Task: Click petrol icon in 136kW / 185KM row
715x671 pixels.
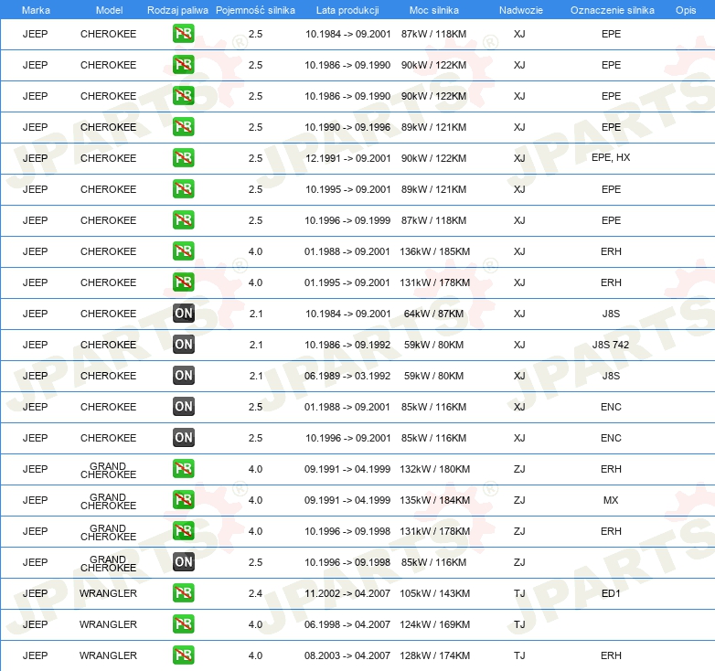Action: point(183,250)
